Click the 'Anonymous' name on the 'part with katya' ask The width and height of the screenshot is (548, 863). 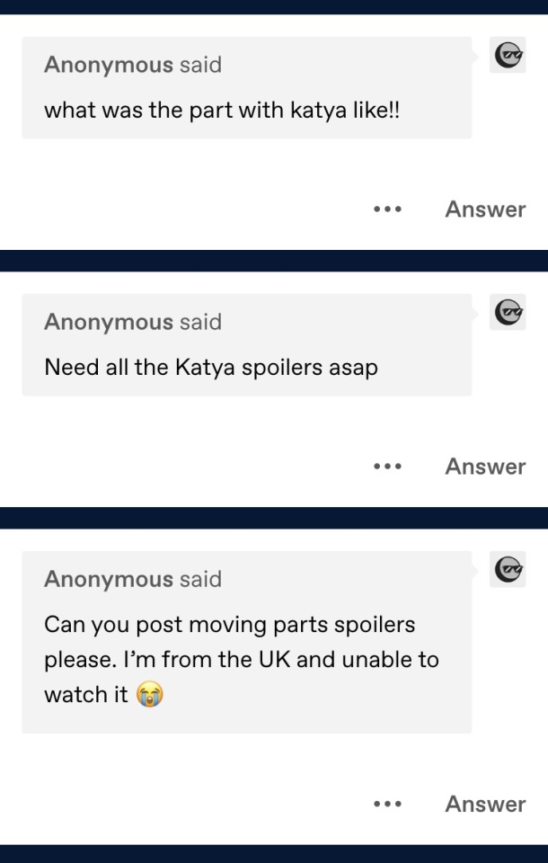point(108,65)
